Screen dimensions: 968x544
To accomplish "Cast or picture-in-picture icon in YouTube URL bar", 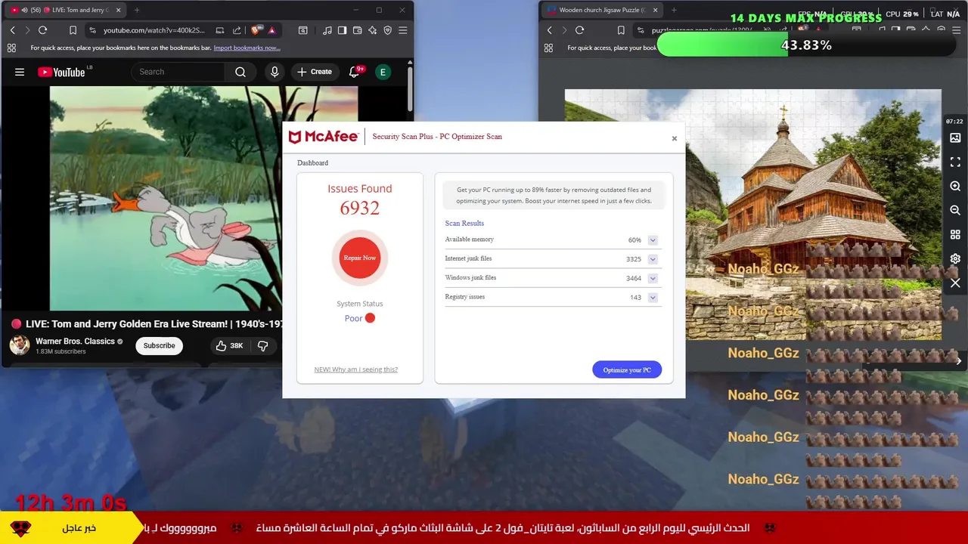I will (x=219, y=30).
